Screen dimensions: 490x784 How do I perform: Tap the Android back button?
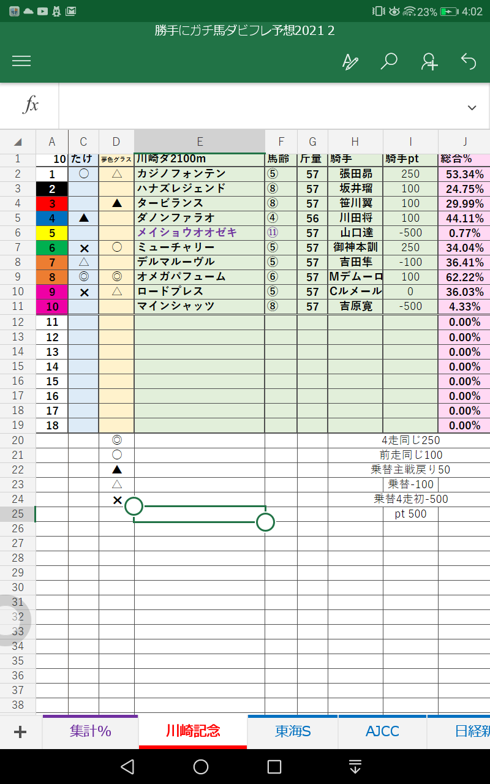(127, 767)
